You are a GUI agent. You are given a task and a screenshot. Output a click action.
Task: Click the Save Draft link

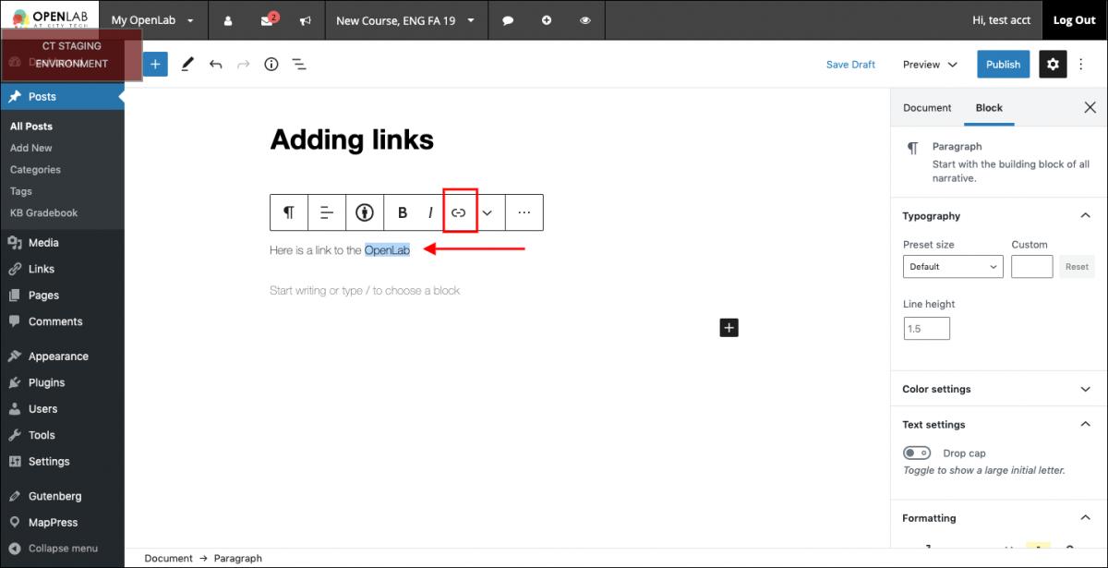pyautogui.click(x=850, y=64)
